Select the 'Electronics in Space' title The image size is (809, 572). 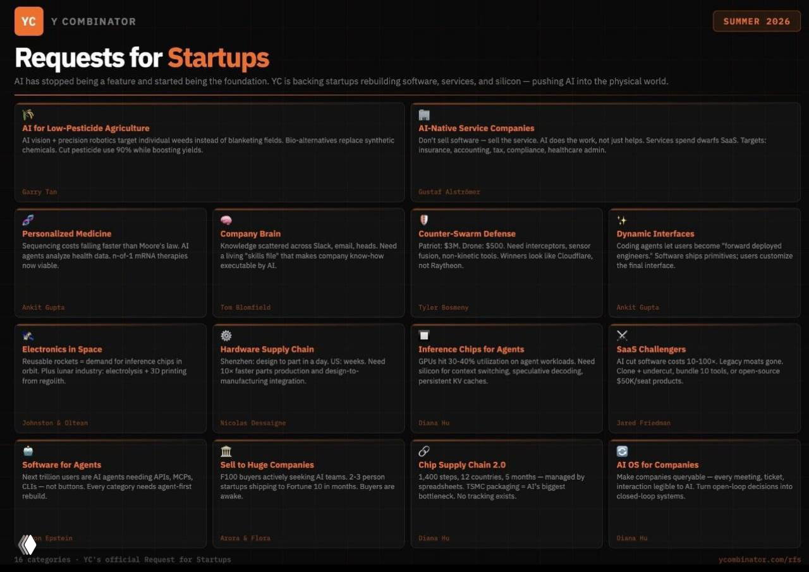[62, 349]
